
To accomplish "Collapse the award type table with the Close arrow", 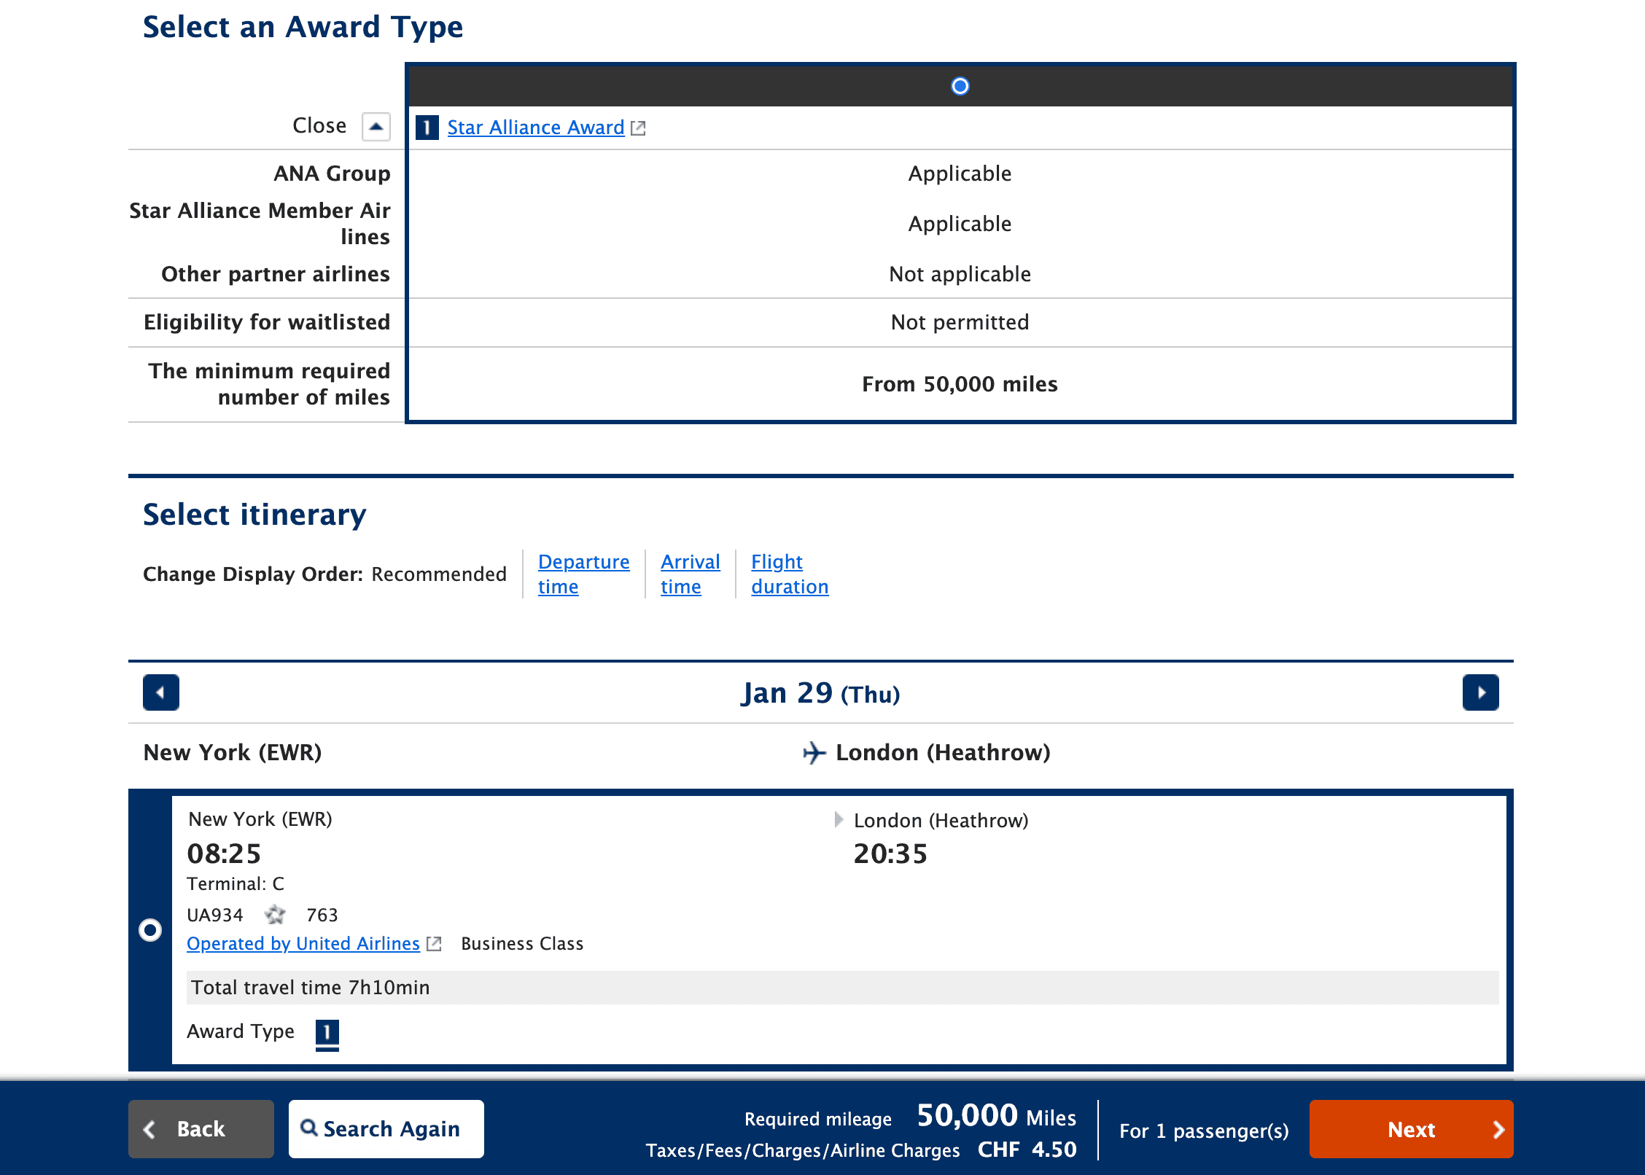I will click(376, 125).
